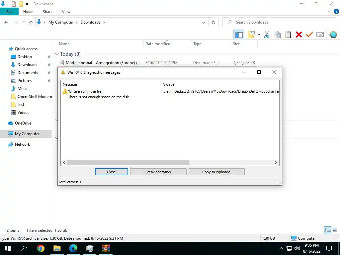Click the orange checkmark Properties icon

click(x=309, y=35)
